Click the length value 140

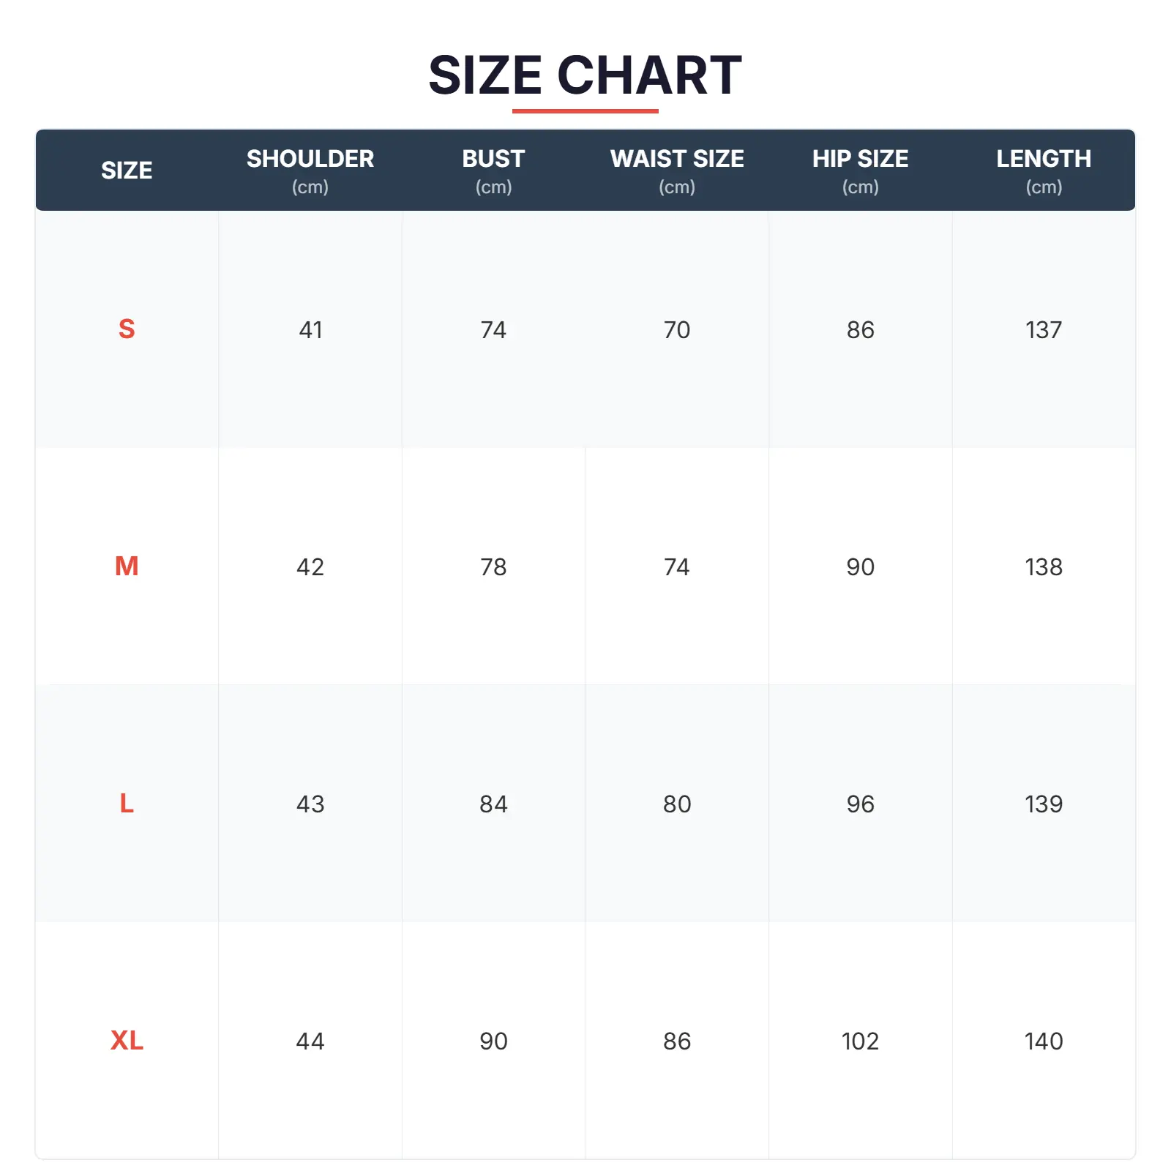tap(1044, 1041)
